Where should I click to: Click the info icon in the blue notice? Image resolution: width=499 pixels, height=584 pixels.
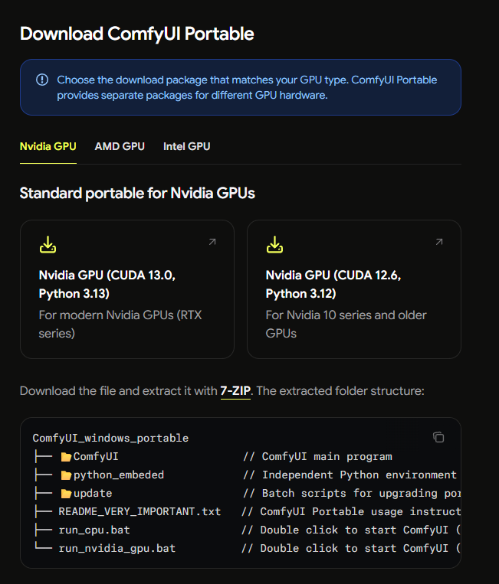(x=42, y=80)
